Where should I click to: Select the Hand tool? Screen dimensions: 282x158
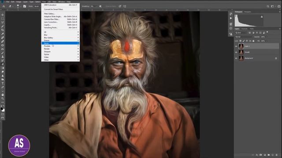(3, 95)
